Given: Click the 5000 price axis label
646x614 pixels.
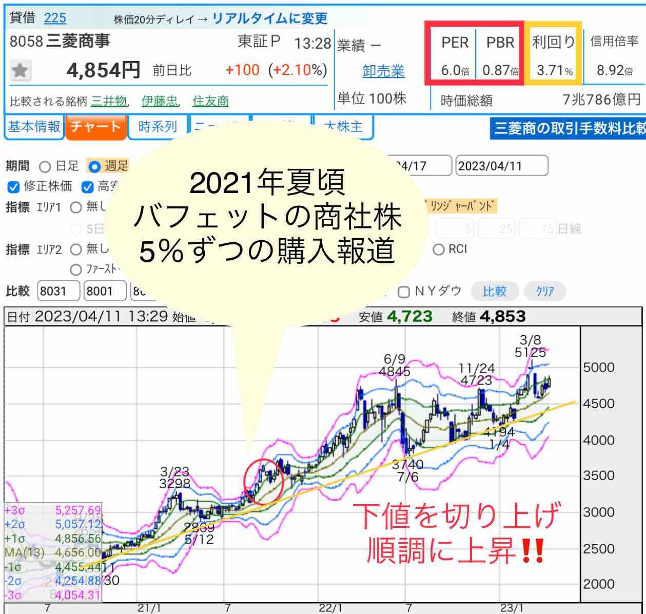Looking at the screenshot, I should click(599, 368).
